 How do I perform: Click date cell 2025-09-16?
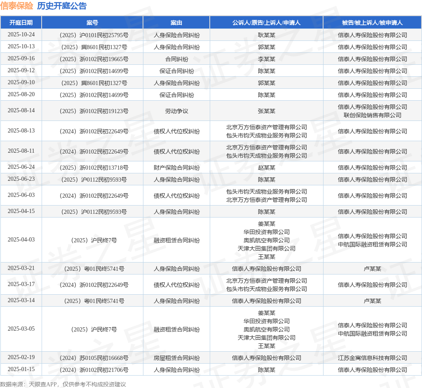[21, 58]
